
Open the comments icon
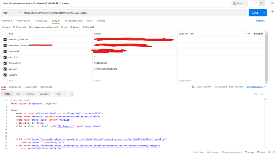pos(262,3)
